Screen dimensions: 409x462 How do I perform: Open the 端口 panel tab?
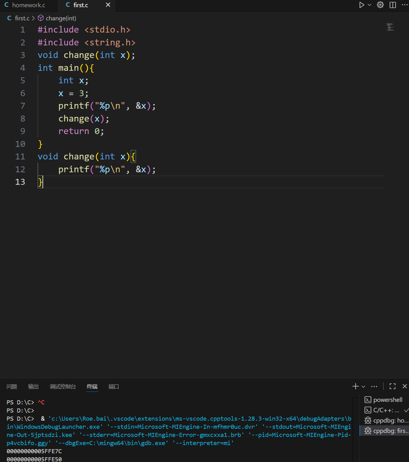coord(113,387)
